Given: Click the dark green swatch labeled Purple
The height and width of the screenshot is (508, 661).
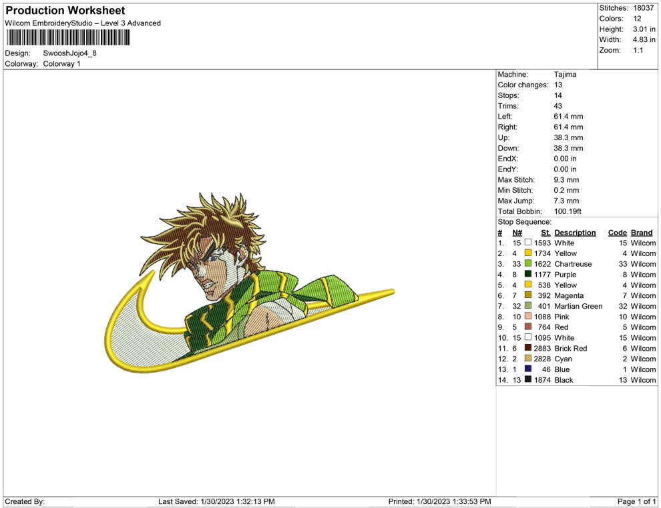Looking at the screenshot, I should click(527, 274).
